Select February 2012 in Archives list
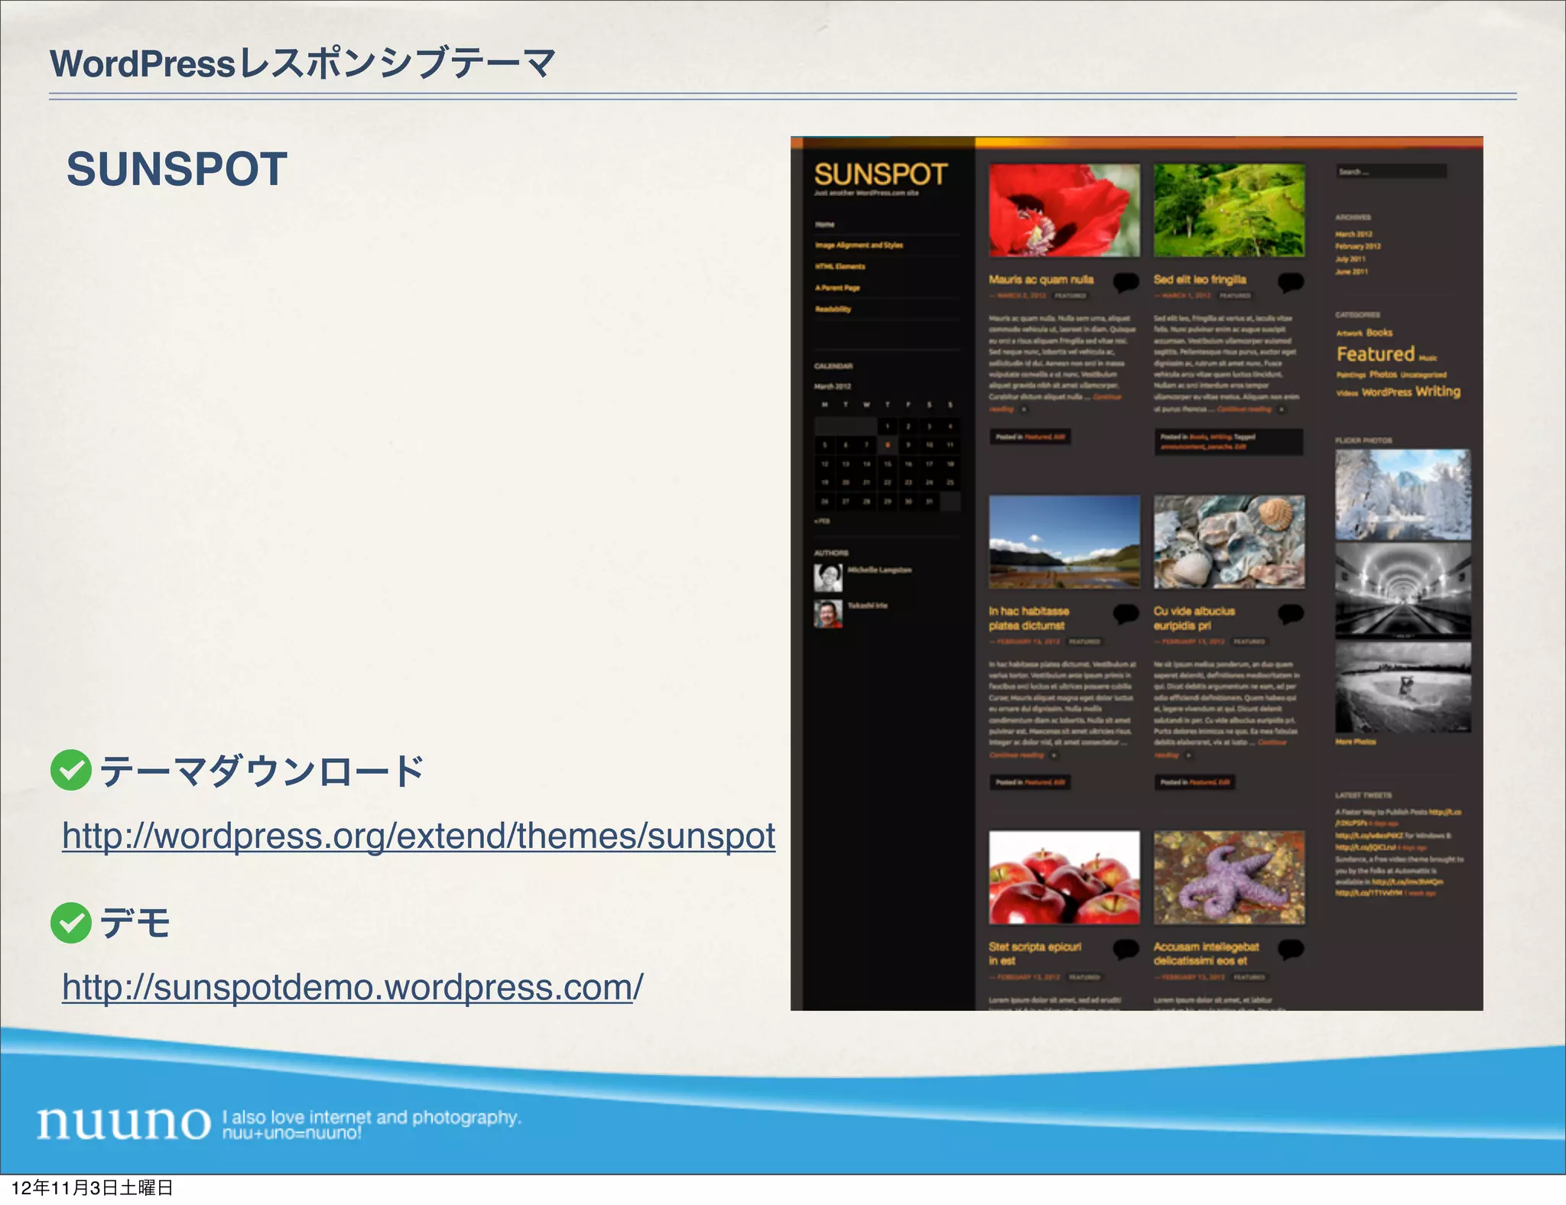Viewport: 1566px width, 1205px height. (x=1358, y=246)
